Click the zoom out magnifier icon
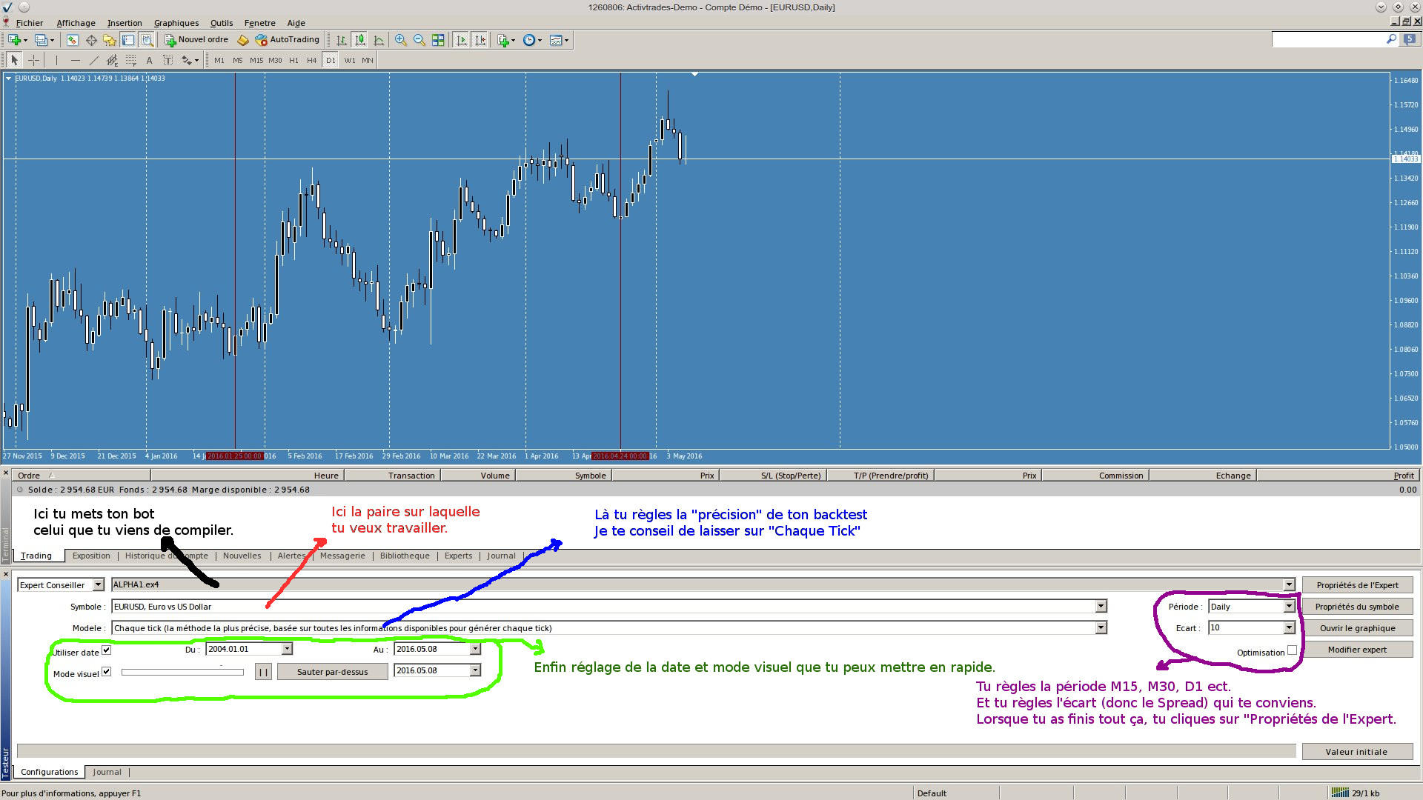The width and height of the screenshot is (1423, 800). [x=419, y=40]
